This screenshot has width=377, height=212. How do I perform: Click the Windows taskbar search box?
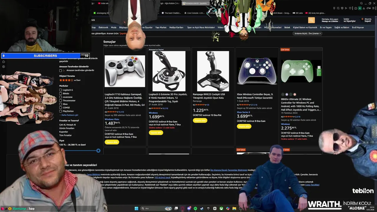[x=157, y=208]
